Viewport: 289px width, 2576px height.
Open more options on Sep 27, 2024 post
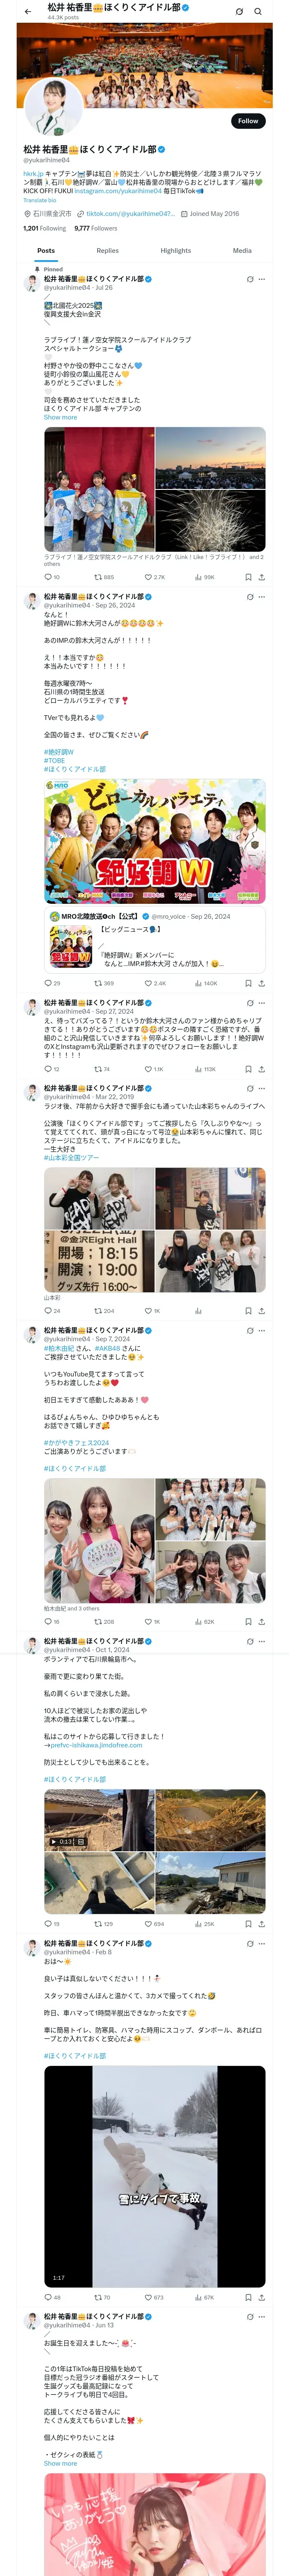click(x=262, y=1002)
